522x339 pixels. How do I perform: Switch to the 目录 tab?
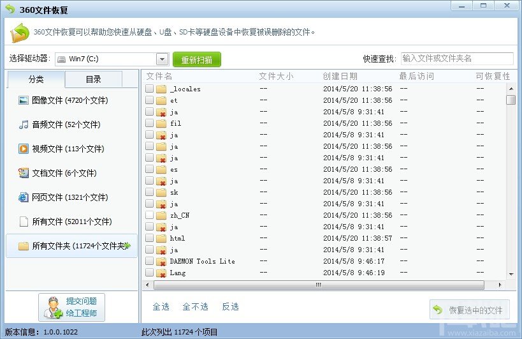click(94, 79)
